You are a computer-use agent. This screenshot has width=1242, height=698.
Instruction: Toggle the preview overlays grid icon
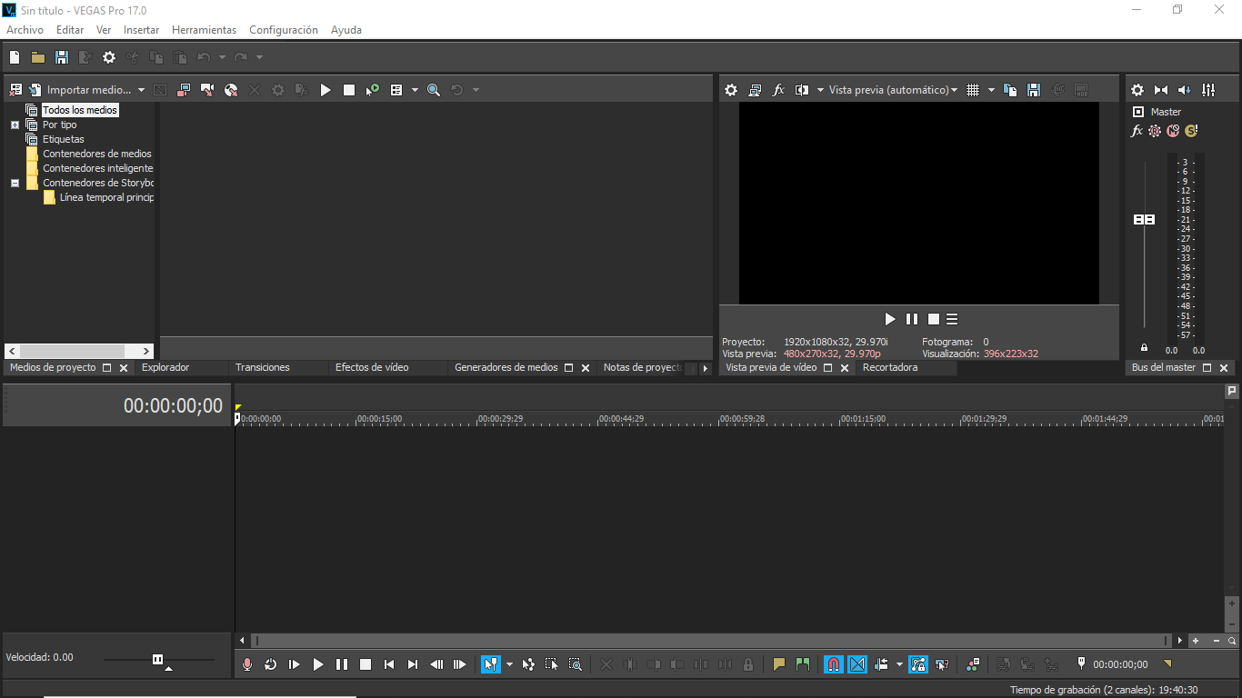click(973, 90)
